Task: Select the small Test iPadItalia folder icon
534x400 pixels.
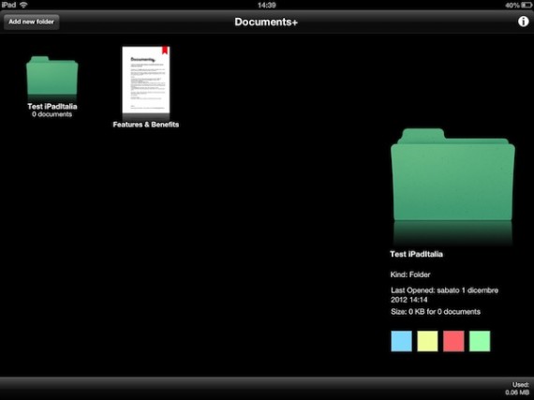Action: point(52,76)
